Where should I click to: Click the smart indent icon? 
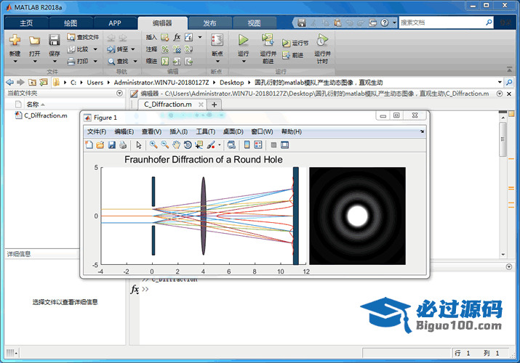[165, 61]
